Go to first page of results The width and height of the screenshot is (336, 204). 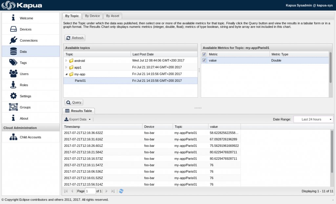coord(66,191)
